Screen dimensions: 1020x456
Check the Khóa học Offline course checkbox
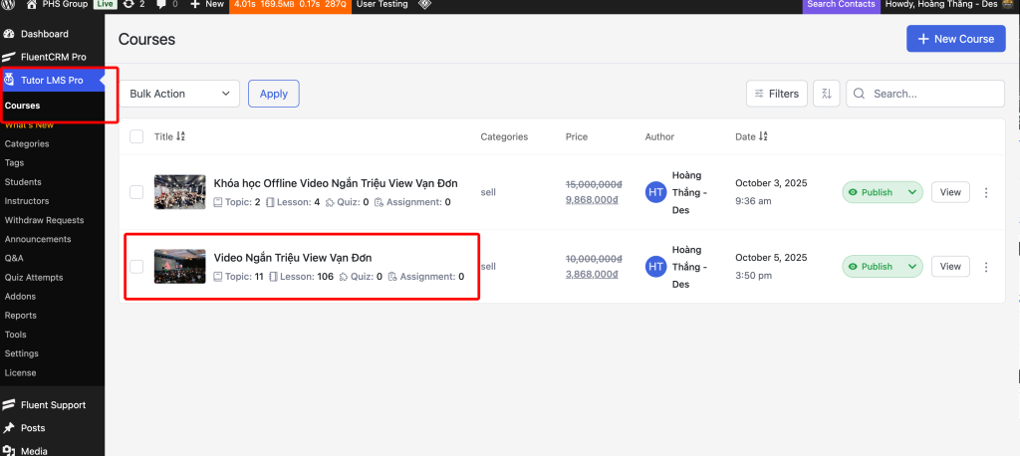136,192
